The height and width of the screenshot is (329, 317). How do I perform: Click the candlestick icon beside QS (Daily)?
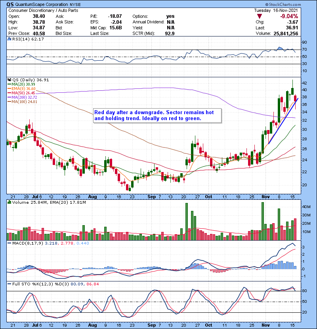pos(9,80)
